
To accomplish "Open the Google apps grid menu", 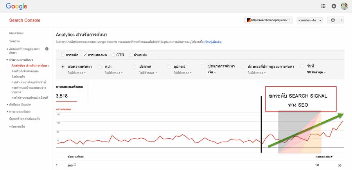I will [x=323, y=6].
